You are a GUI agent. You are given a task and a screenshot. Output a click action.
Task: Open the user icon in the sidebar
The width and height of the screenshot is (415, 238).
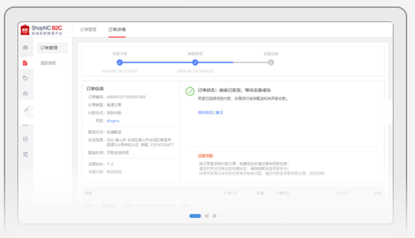26,93
